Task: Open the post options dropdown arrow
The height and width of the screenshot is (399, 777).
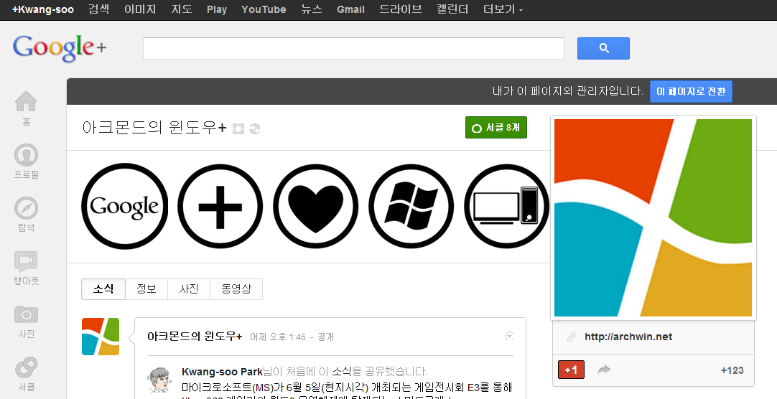Action: pyautogui.click(x=509, y=336)
